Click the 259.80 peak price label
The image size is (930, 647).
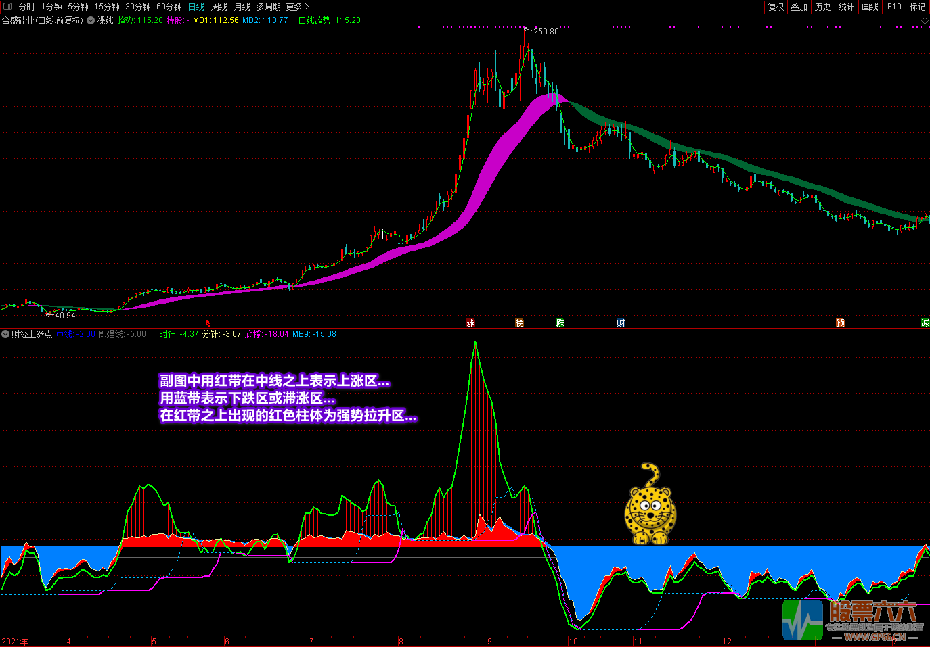[x=546, y=32]
